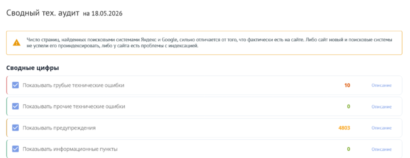Click the 'Сводные цифры' section heading
This screenshot has height=158, width=410.
32,68
